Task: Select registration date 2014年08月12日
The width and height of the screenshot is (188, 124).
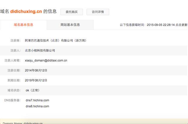Action: point(36,70)
